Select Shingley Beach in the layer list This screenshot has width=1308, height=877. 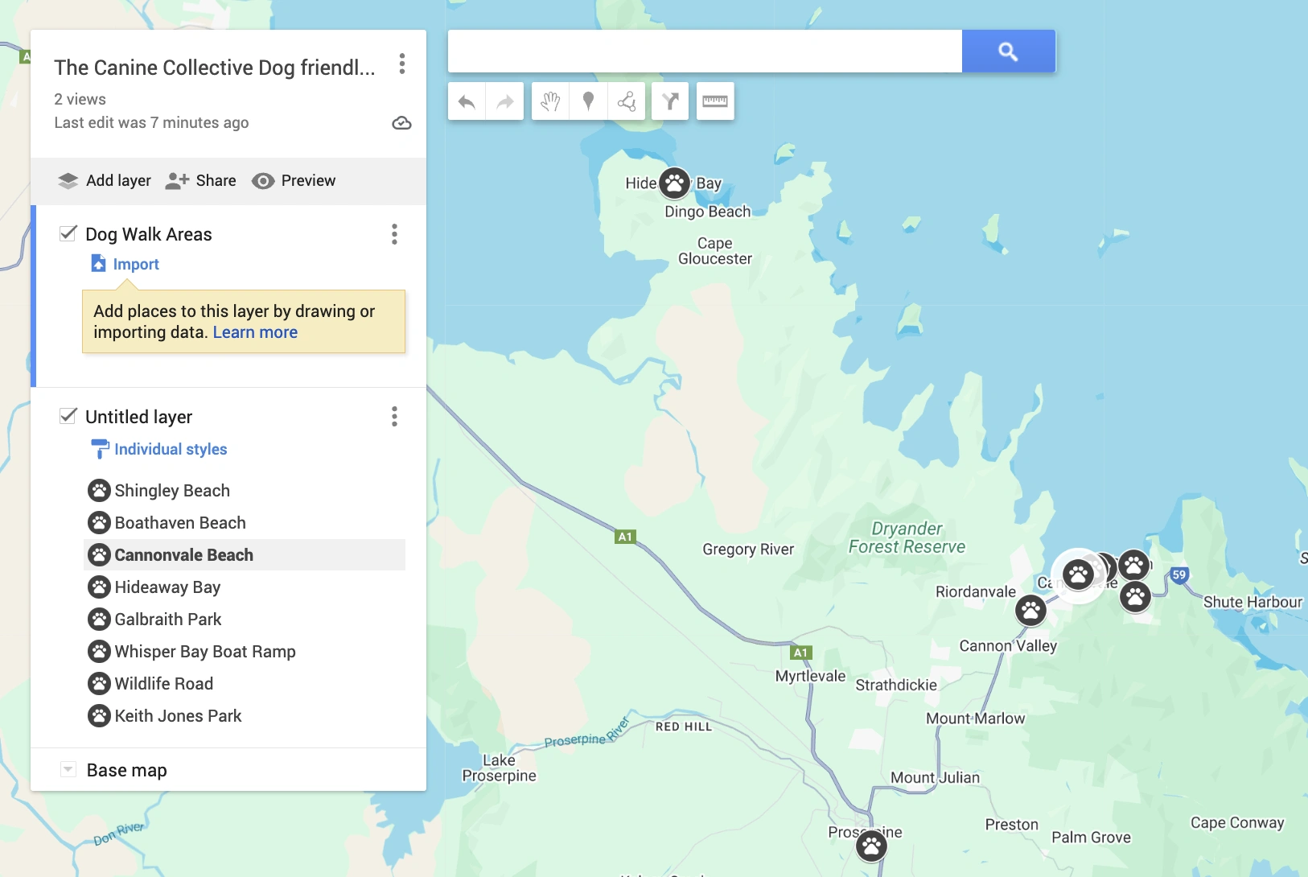click(245, 490)
